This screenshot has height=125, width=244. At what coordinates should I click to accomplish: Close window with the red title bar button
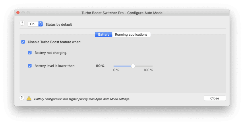coord(18,13)
